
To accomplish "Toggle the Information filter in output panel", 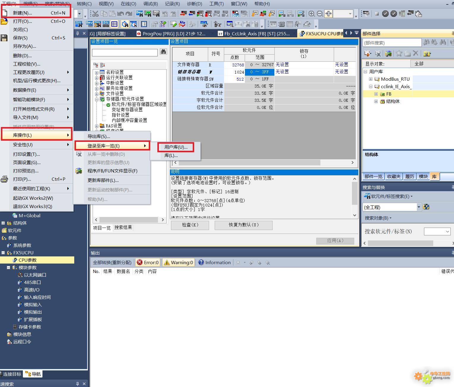I will (x=214, y=262).
